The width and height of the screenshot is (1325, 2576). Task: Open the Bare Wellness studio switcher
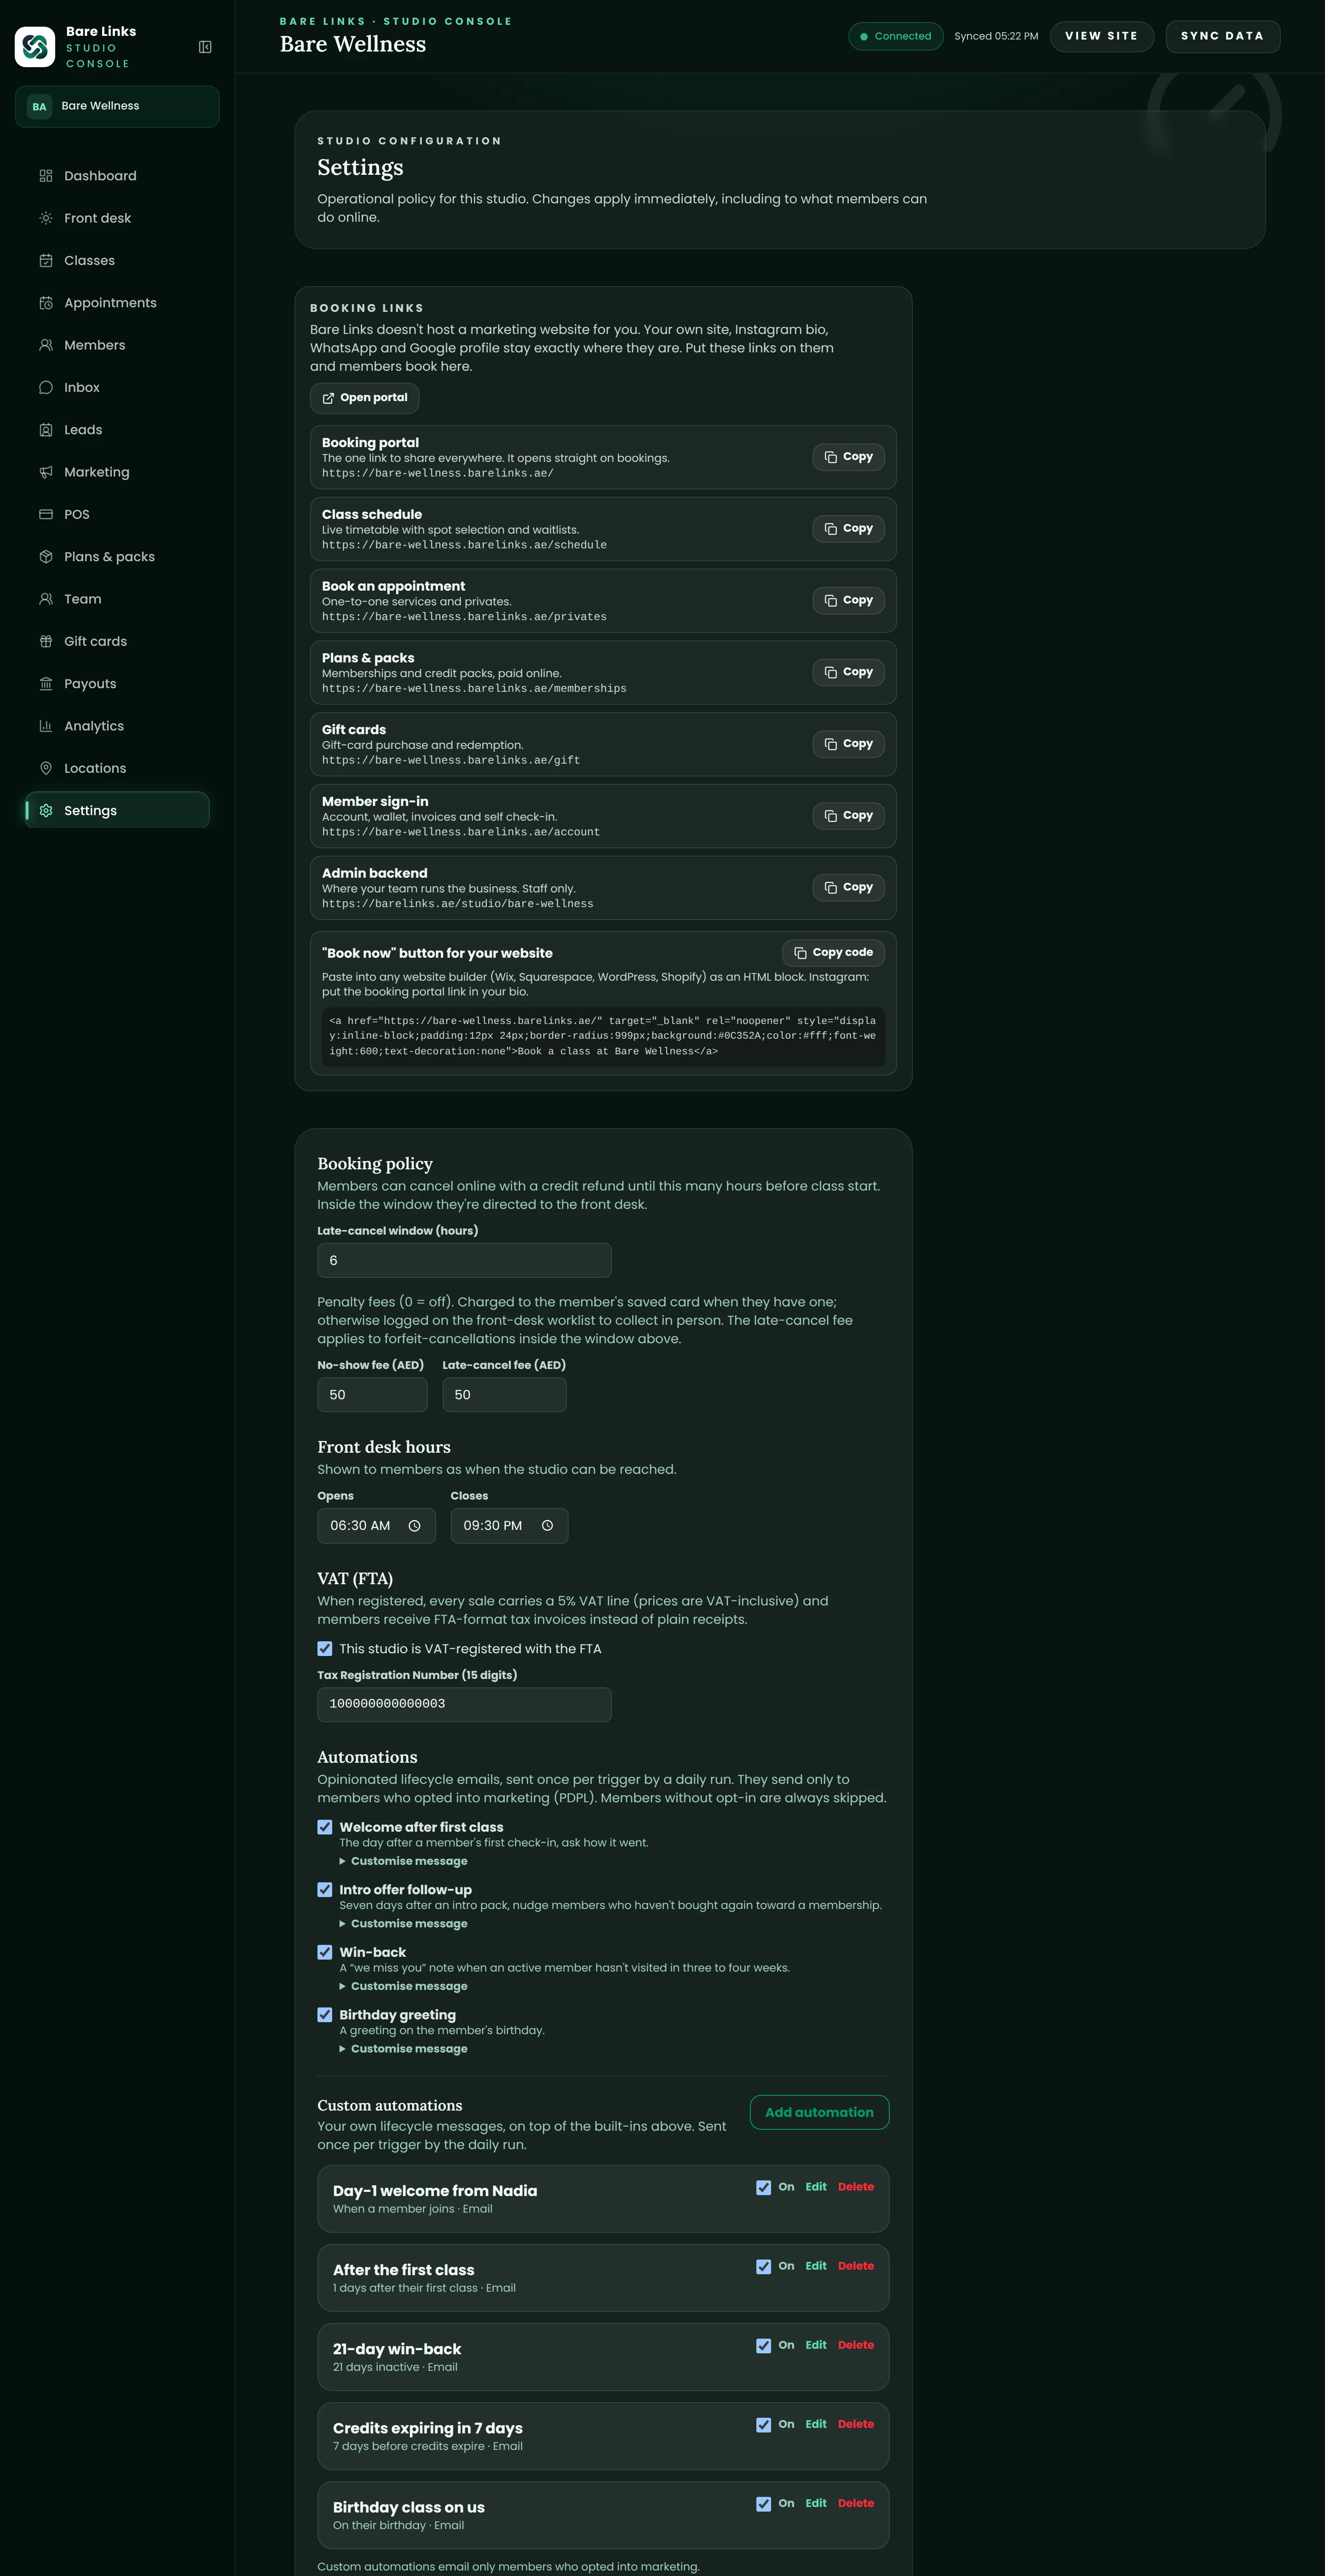click(117, 107)
